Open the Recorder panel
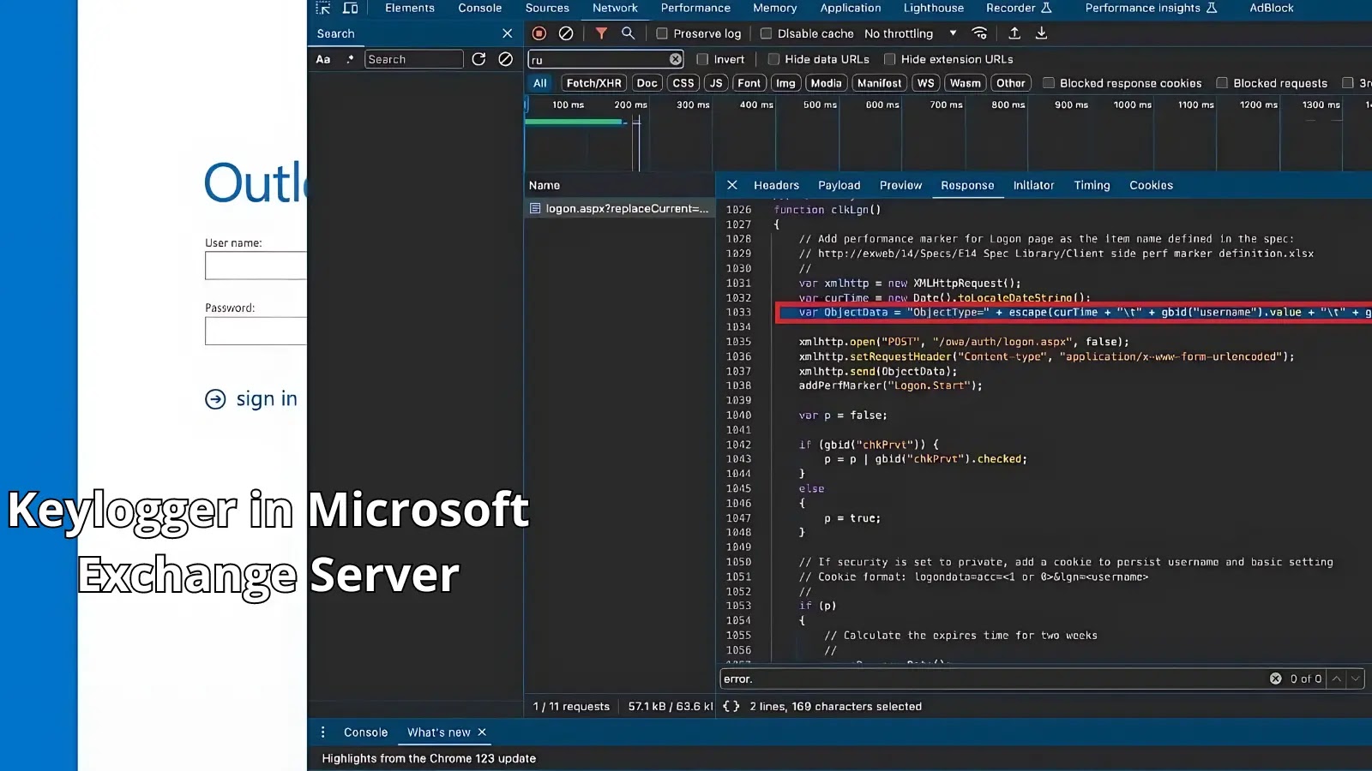 click(1019, 8)
